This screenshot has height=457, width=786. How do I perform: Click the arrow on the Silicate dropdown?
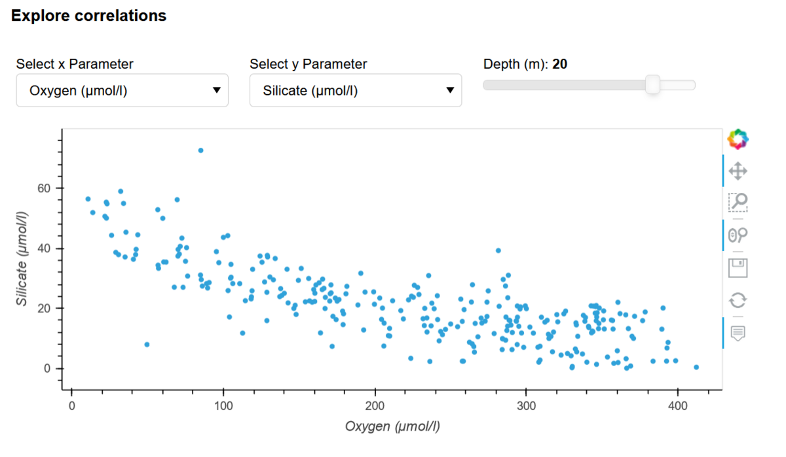450,91
